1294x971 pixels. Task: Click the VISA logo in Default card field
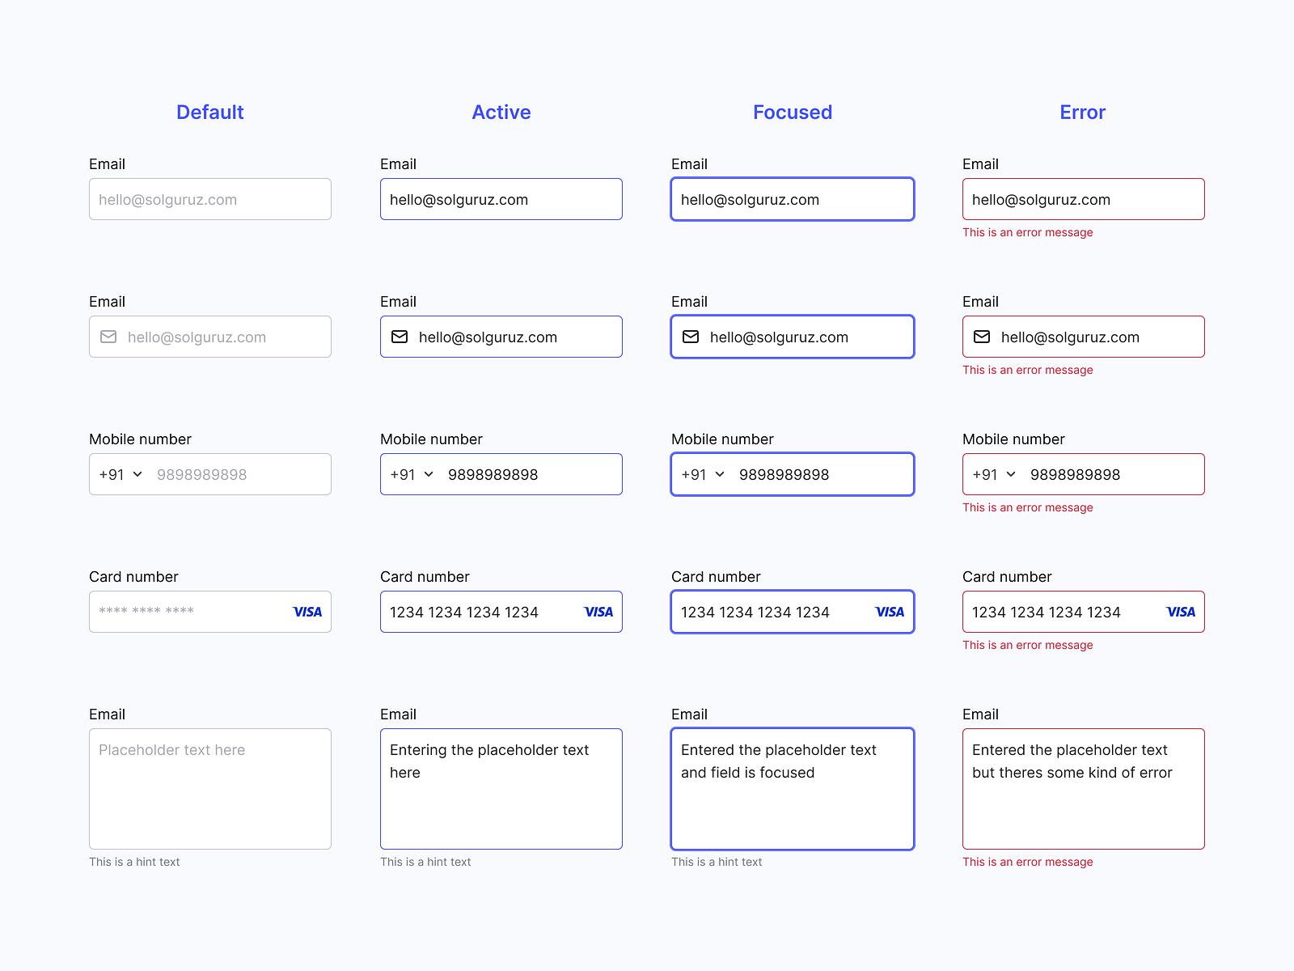tap(307, 612)
